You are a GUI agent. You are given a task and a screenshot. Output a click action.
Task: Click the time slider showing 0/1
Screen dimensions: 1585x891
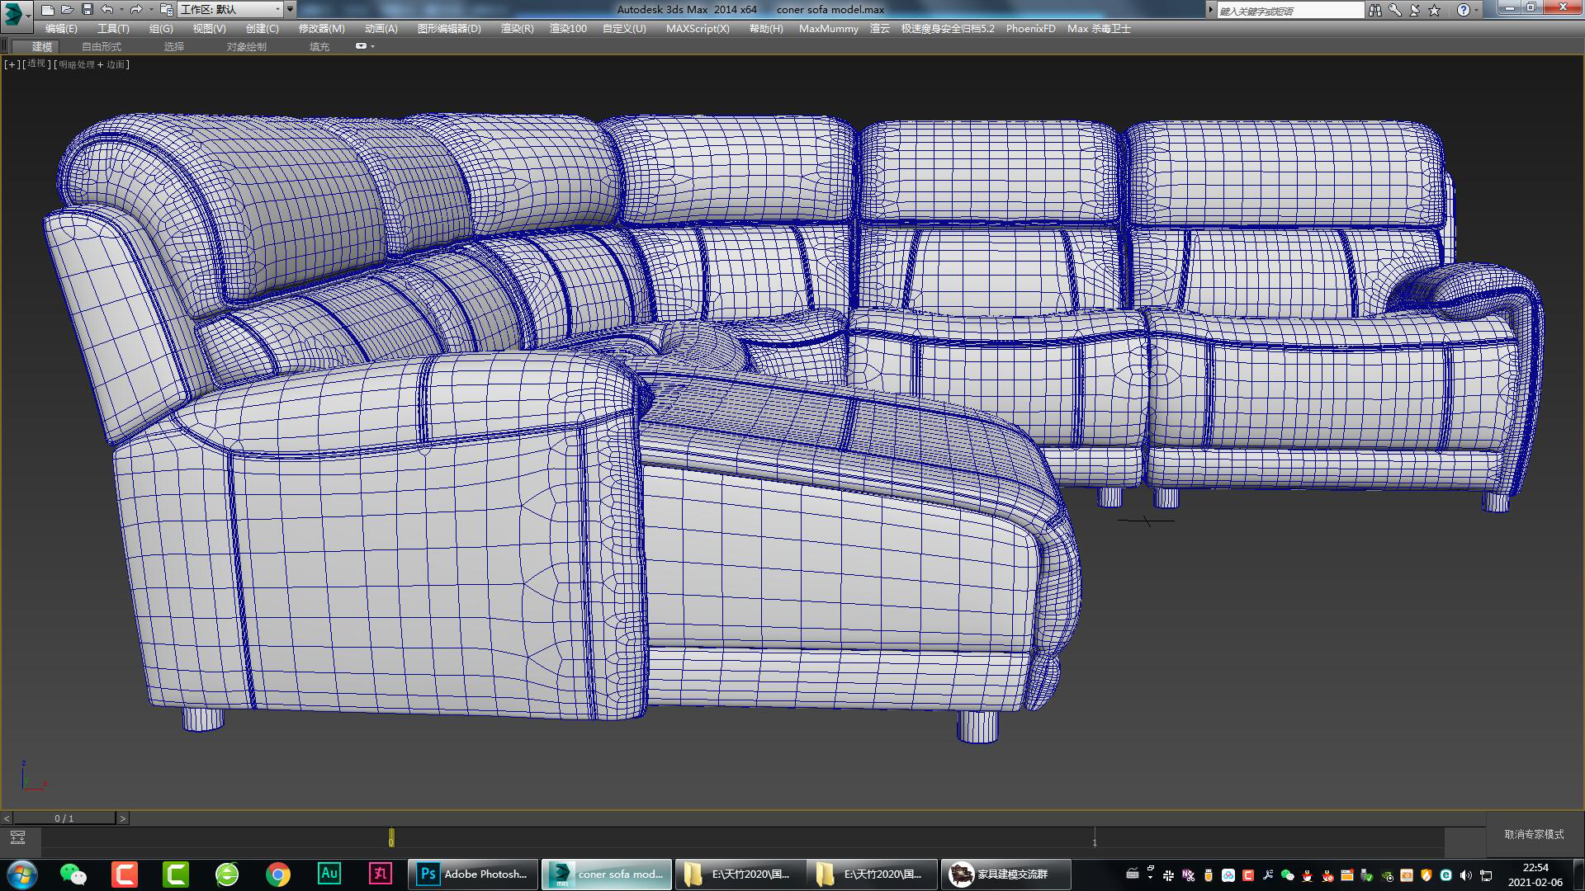[x=64, y=818]
